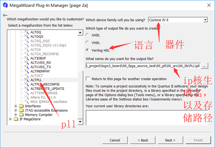Click the ALTGX megafunction icon
Image resolution: width=215 pixels, height=148 pixels.
click(27, 50)
